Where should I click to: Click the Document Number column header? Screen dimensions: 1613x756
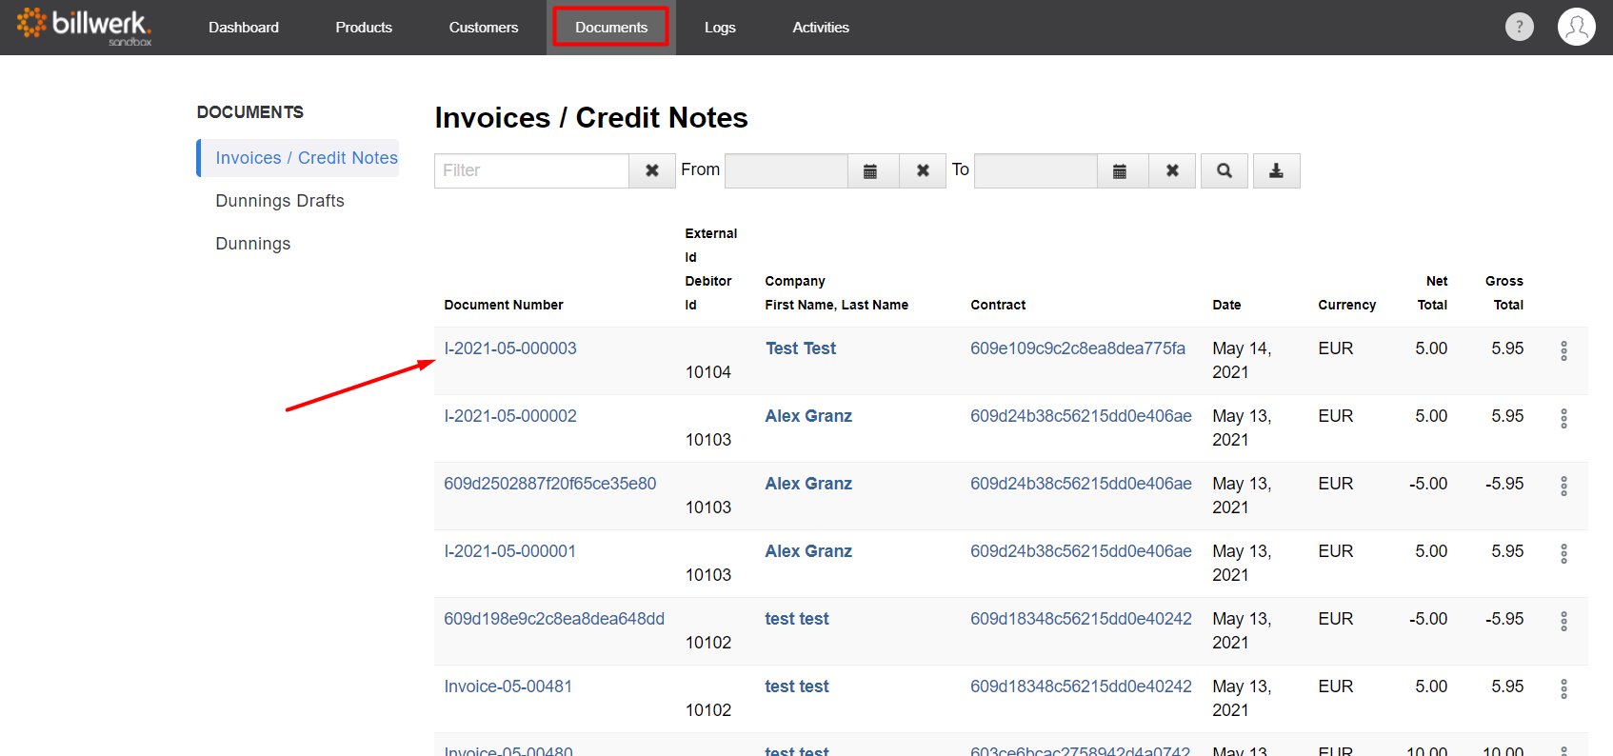504,305
